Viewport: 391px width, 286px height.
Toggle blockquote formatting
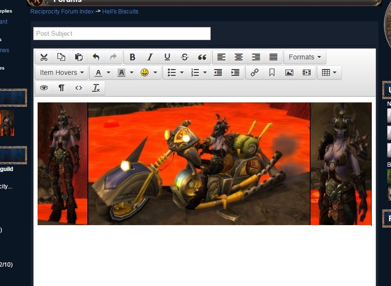click(202, 57)
